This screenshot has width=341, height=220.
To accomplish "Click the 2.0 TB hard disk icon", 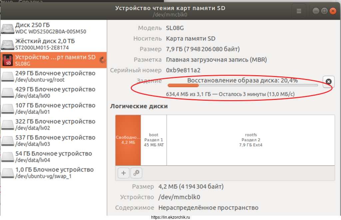I will 7,44.
